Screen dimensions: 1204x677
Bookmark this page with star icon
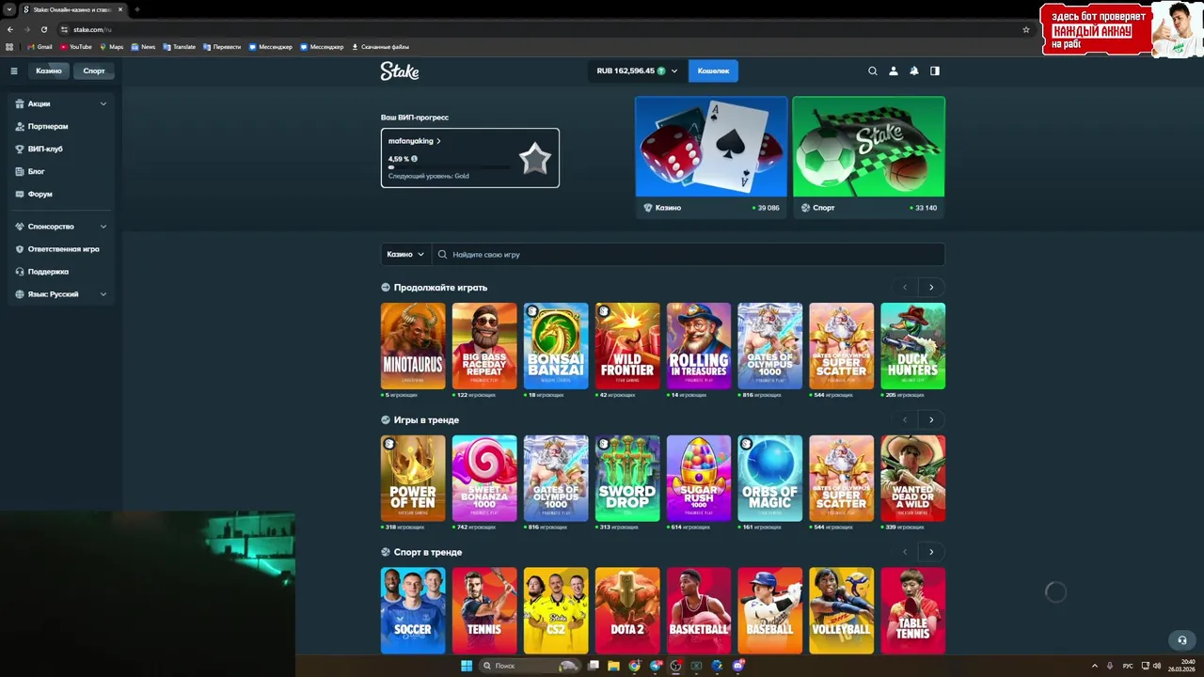(x=1026, y=29)
